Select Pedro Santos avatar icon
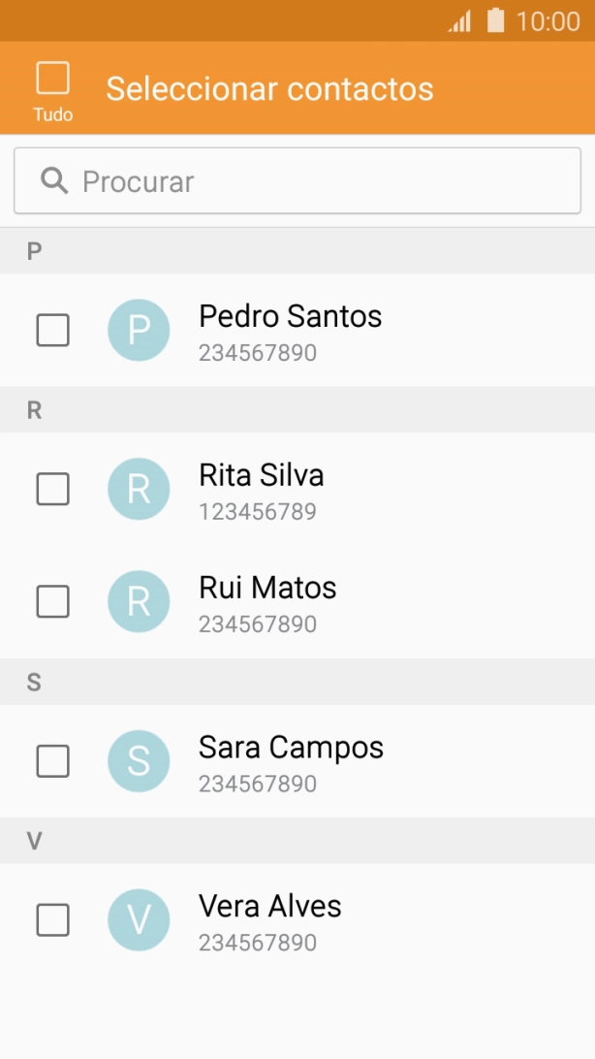This screenshot has width=595, height=1059. 139,330
